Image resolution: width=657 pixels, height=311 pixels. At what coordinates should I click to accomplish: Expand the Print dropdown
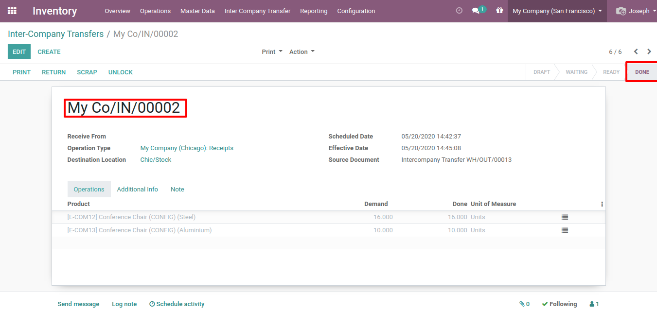[272, 52]
